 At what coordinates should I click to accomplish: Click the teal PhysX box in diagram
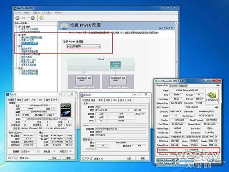[116, 65]
